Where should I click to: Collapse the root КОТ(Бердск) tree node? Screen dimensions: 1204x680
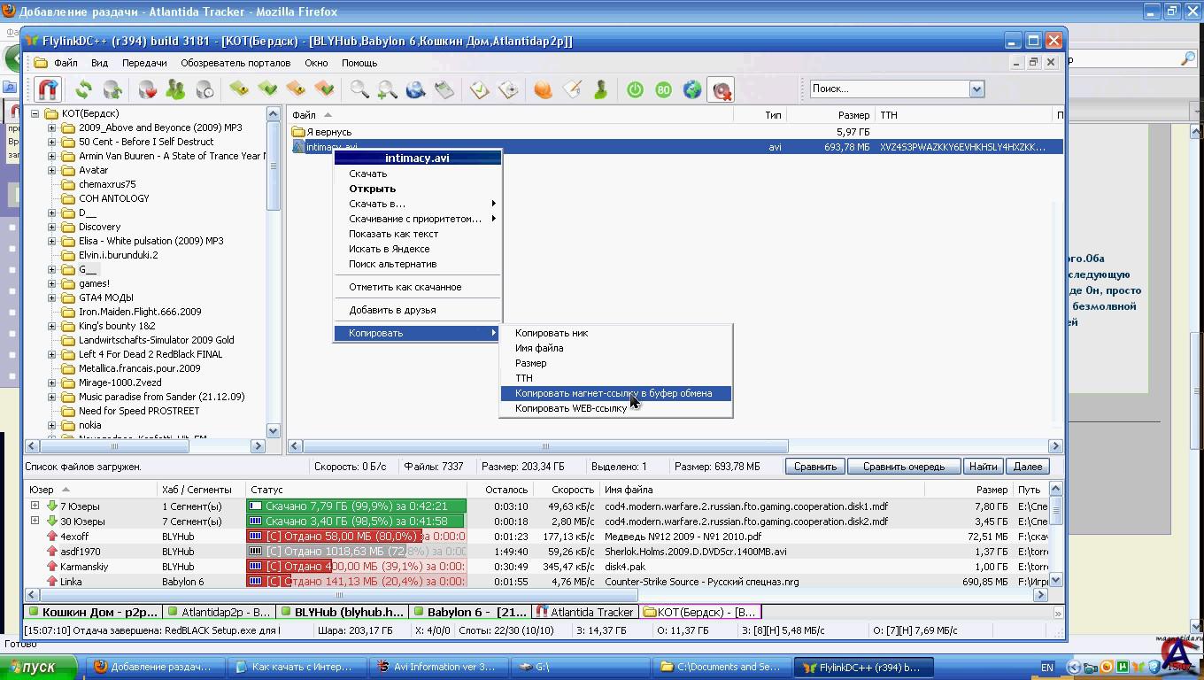[35, 113]
